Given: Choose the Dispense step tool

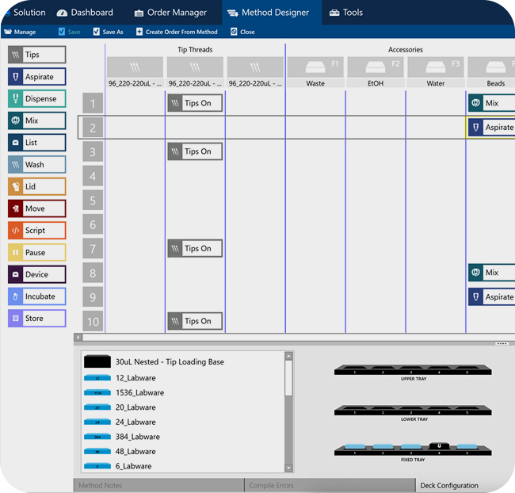Looking at the screenshot, I should 36,99.
